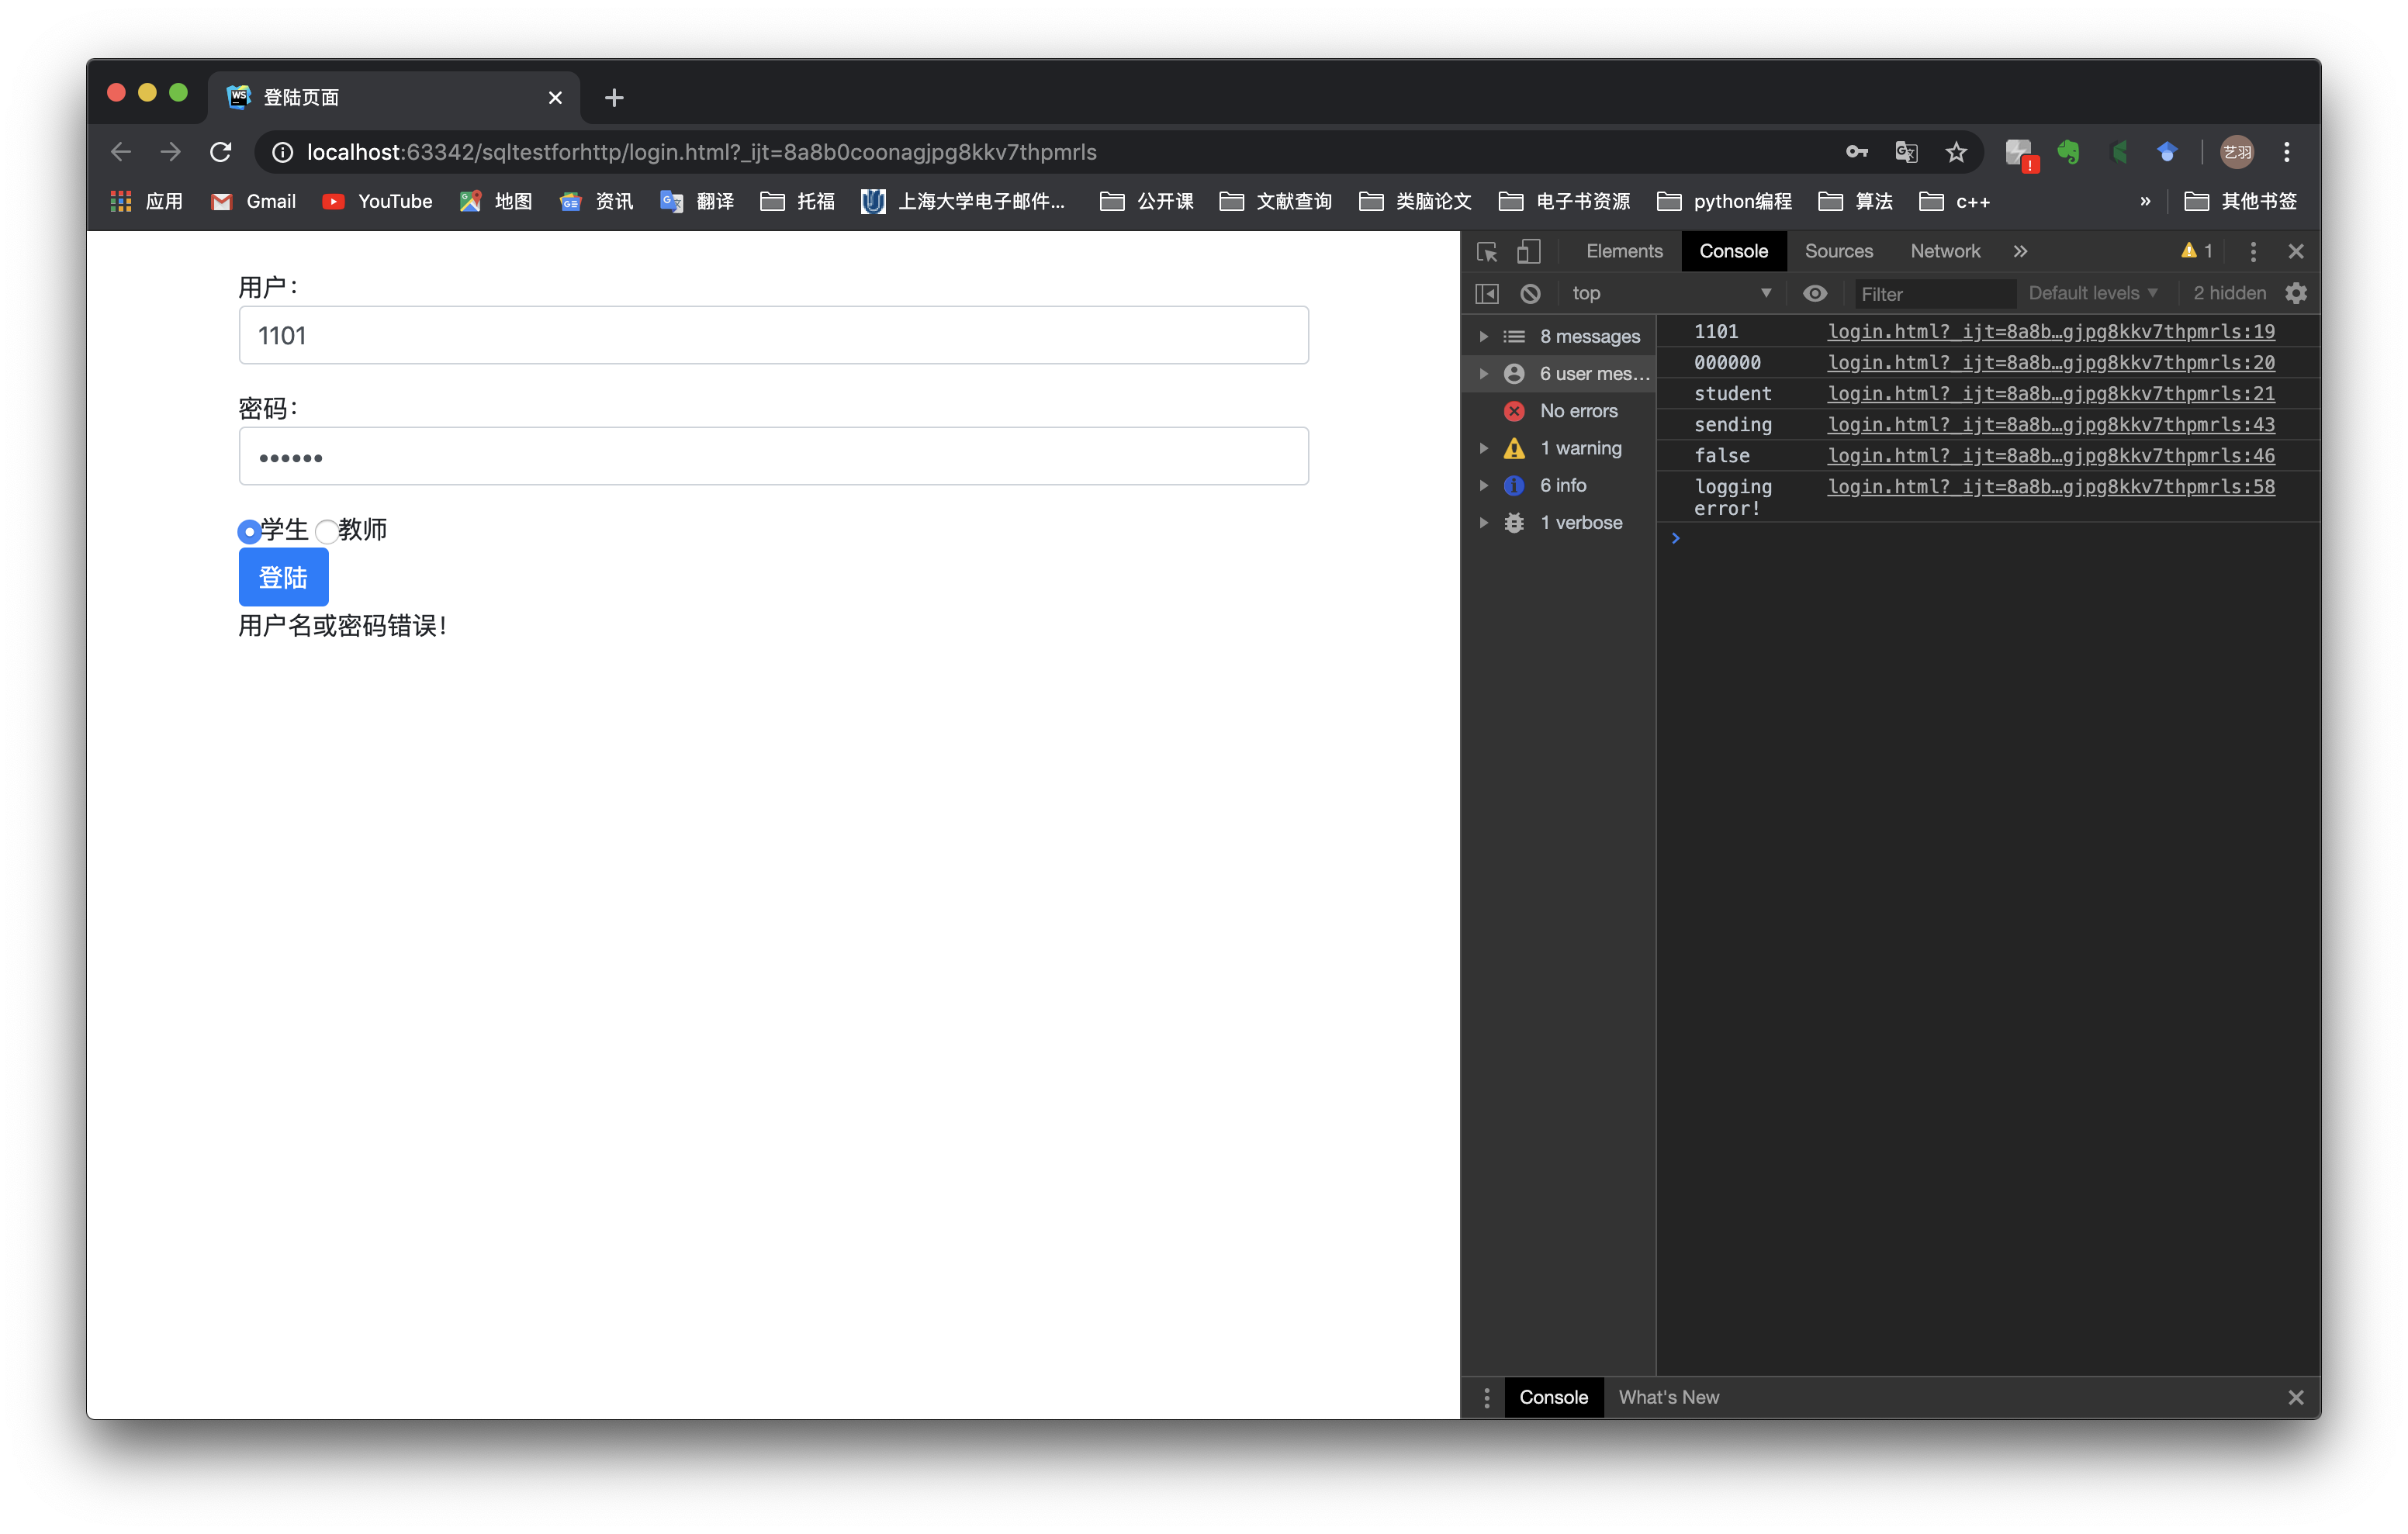Click the 用户 username input field

coord(773,336)
